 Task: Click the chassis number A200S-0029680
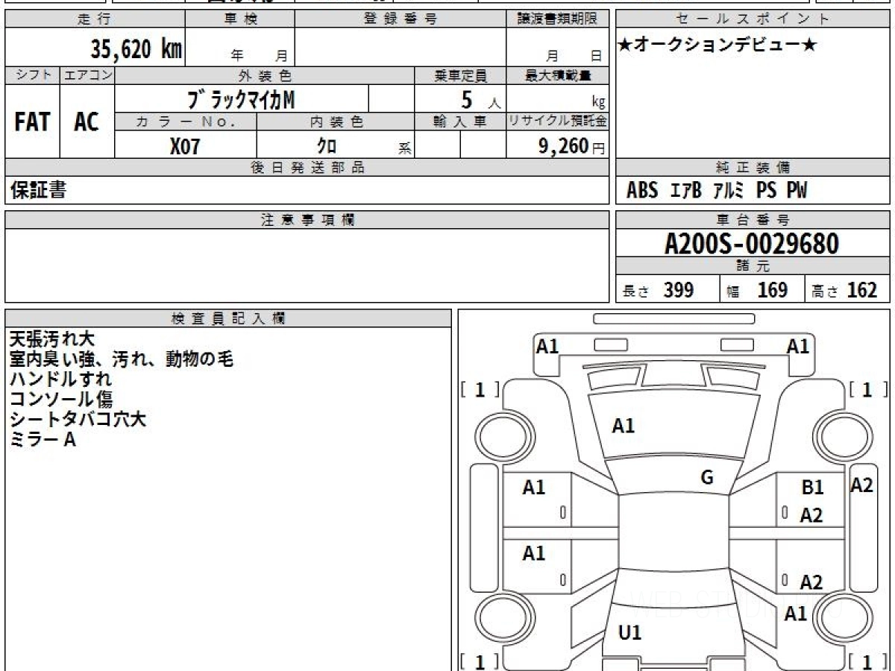[752, 244]
